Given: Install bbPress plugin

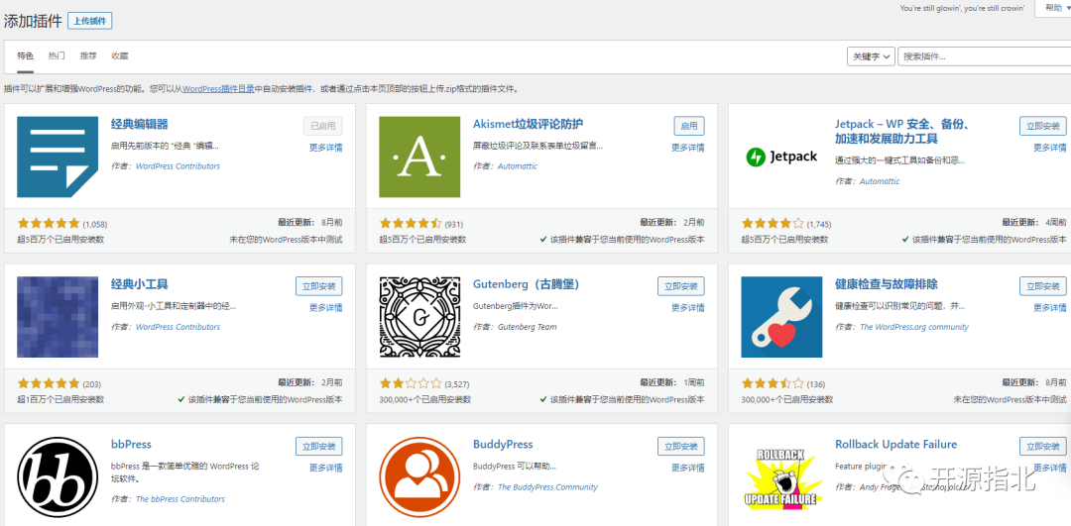Looking at the screenshot, I should pos(319,447).
